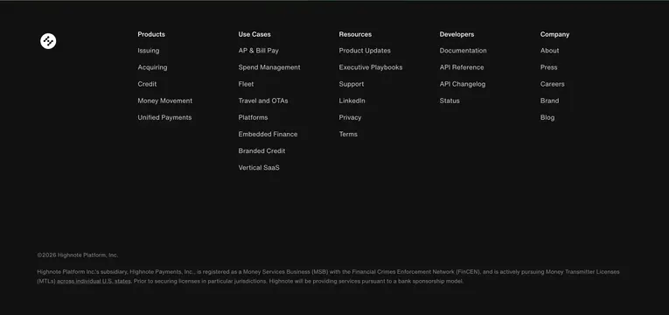The width and height of the screenshot is (669, 315).
Task: Click Executive Playbooks link
Action: (x=371, y=67)
